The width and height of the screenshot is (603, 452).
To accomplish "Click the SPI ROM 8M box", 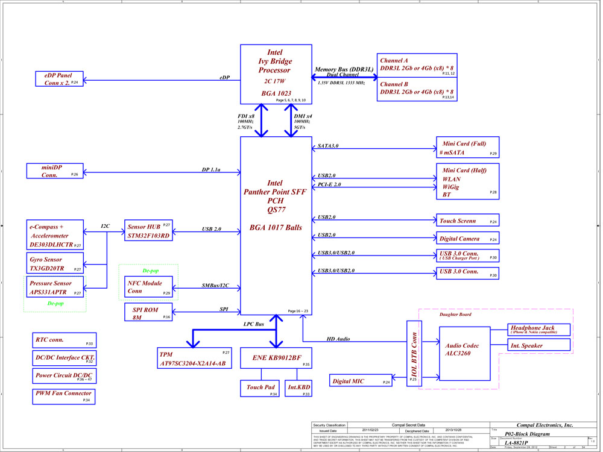I will (149, 312).
